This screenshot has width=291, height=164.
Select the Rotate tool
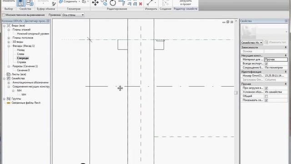point(113,3)
